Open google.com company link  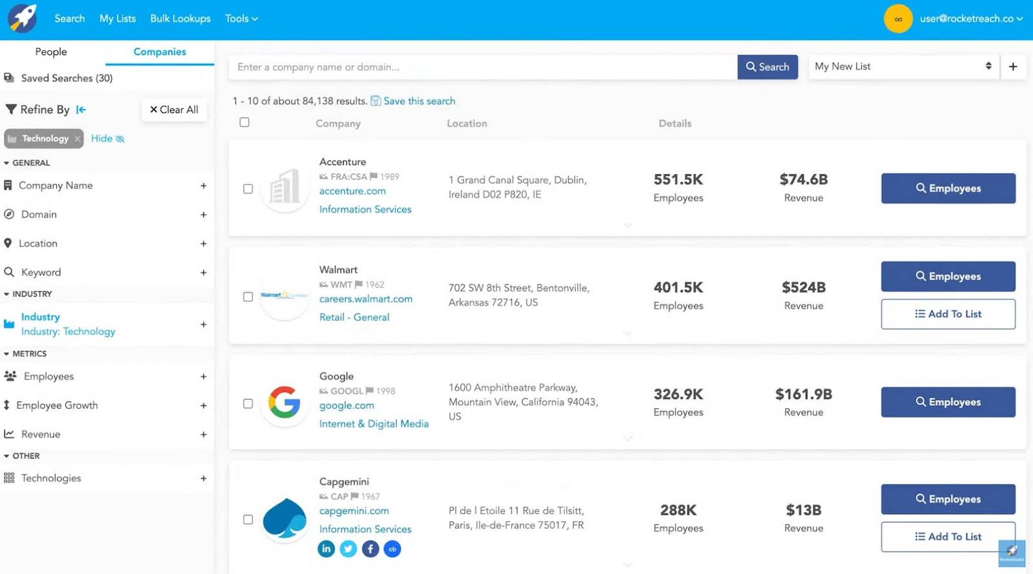click(347, 406)
